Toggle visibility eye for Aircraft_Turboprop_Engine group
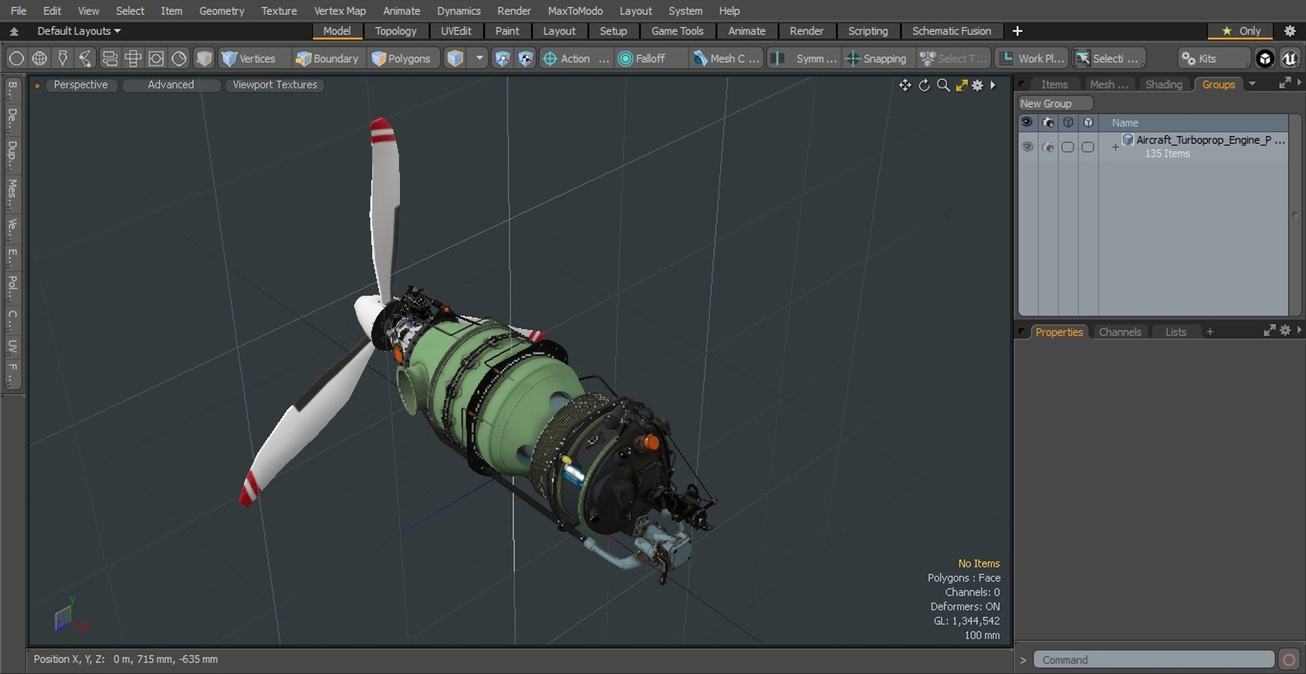Viewport: 1306px width, 674px height. coord(1027,147)
